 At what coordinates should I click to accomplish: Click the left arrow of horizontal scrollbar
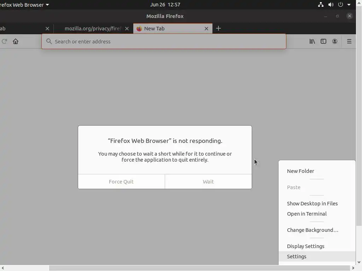point(3,268)
